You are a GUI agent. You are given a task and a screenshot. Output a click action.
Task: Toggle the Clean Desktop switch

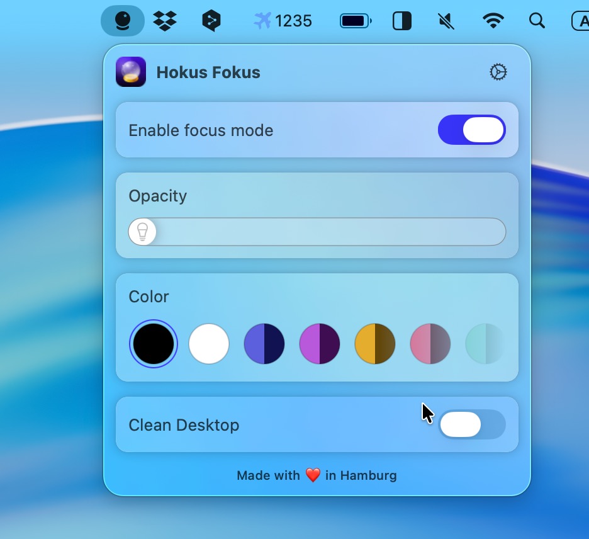[472, 424]
